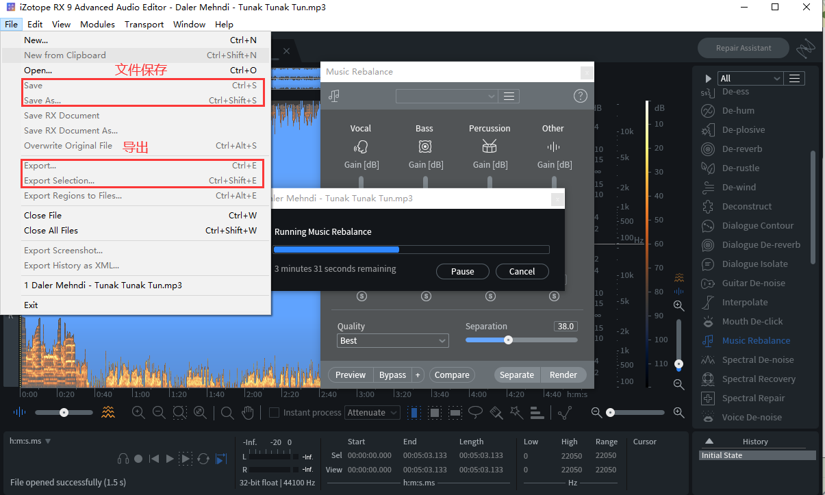The image size is (825, 495).
Task: Select the magic wand tool
Action: 516,412
